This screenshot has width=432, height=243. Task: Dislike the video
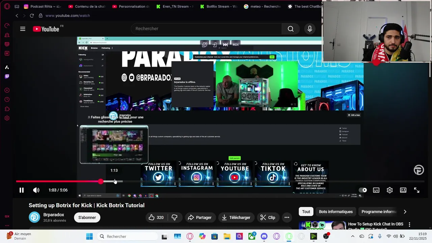(174, 217)
